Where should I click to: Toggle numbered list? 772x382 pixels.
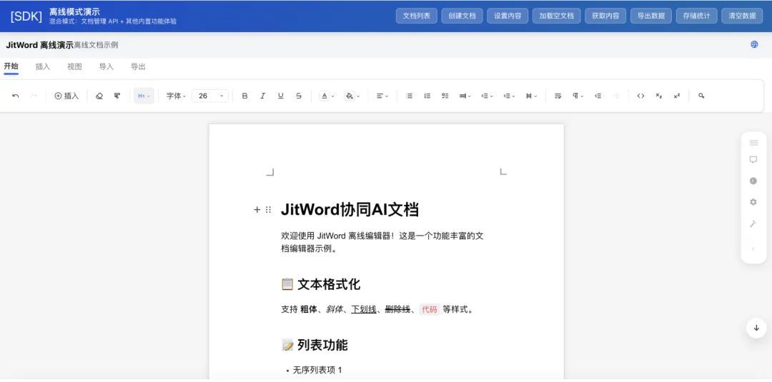click(x=427, y=96)
